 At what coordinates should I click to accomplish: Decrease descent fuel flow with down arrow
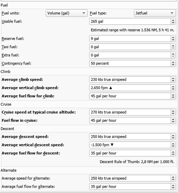(173, 155)
